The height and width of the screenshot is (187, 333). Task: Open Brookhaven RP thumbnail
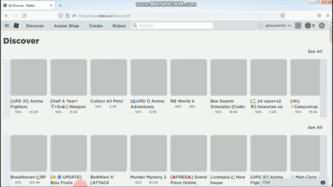29,153
